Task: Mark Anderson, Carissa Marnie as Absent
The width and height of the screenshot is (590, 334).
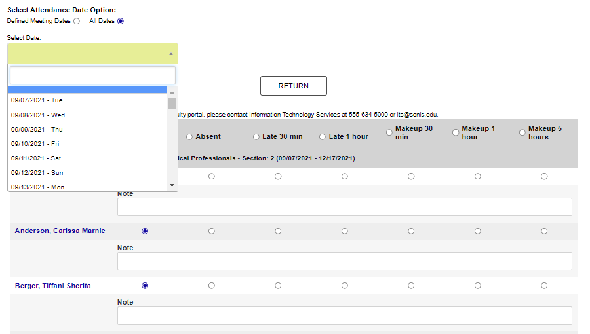Action: tap(212, 231)
